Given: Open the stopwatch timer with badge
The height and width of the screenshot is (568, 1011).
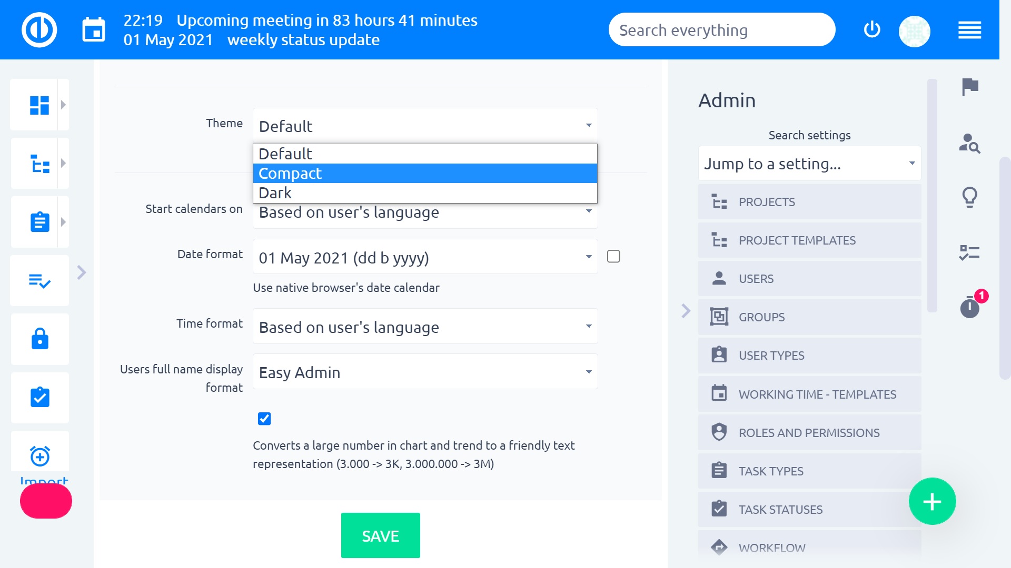Looking at the screenshot, I should click(x=969, y=307).
